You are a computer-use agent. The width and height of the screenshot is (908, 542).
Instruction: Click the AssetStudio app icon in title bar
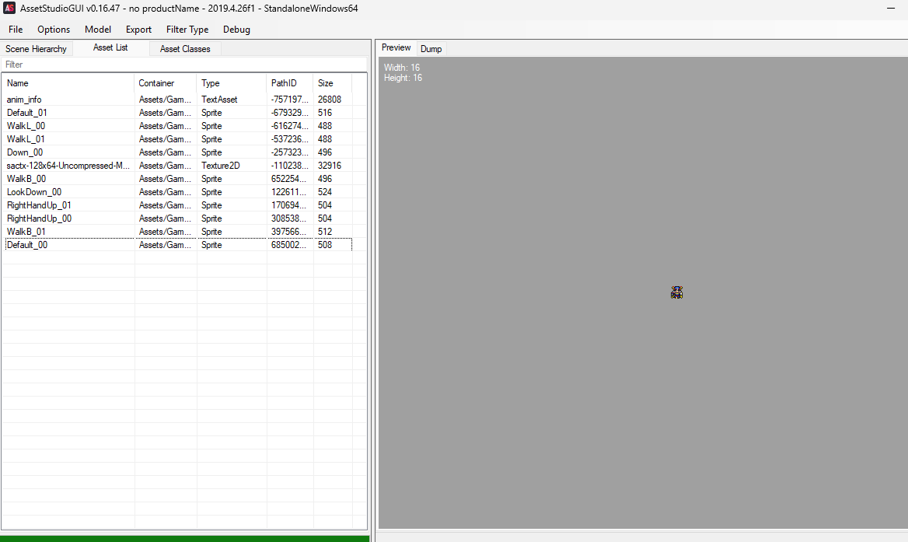(x=9, y=8)
